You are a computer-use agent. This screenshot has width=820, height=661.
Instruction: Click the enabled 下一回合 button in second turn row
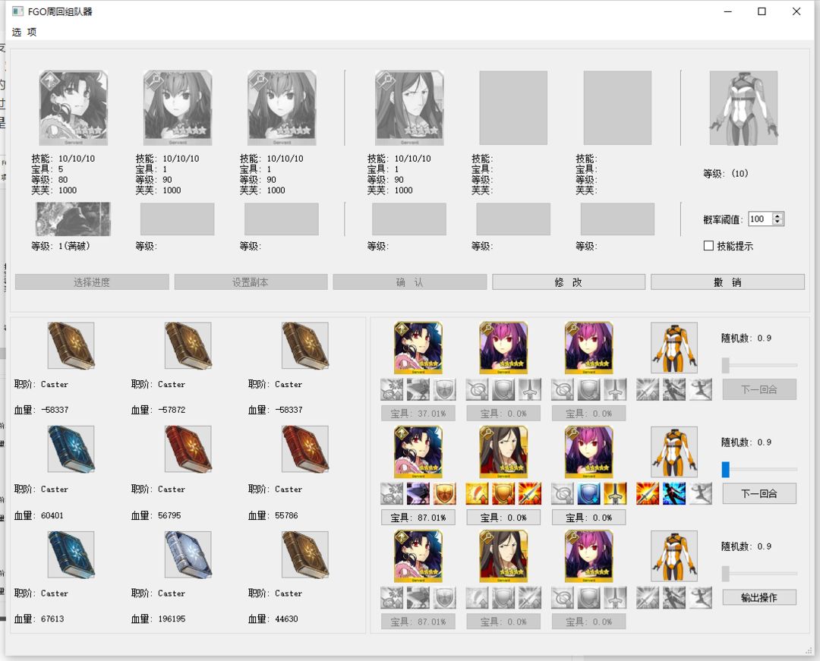click(759, 493)
